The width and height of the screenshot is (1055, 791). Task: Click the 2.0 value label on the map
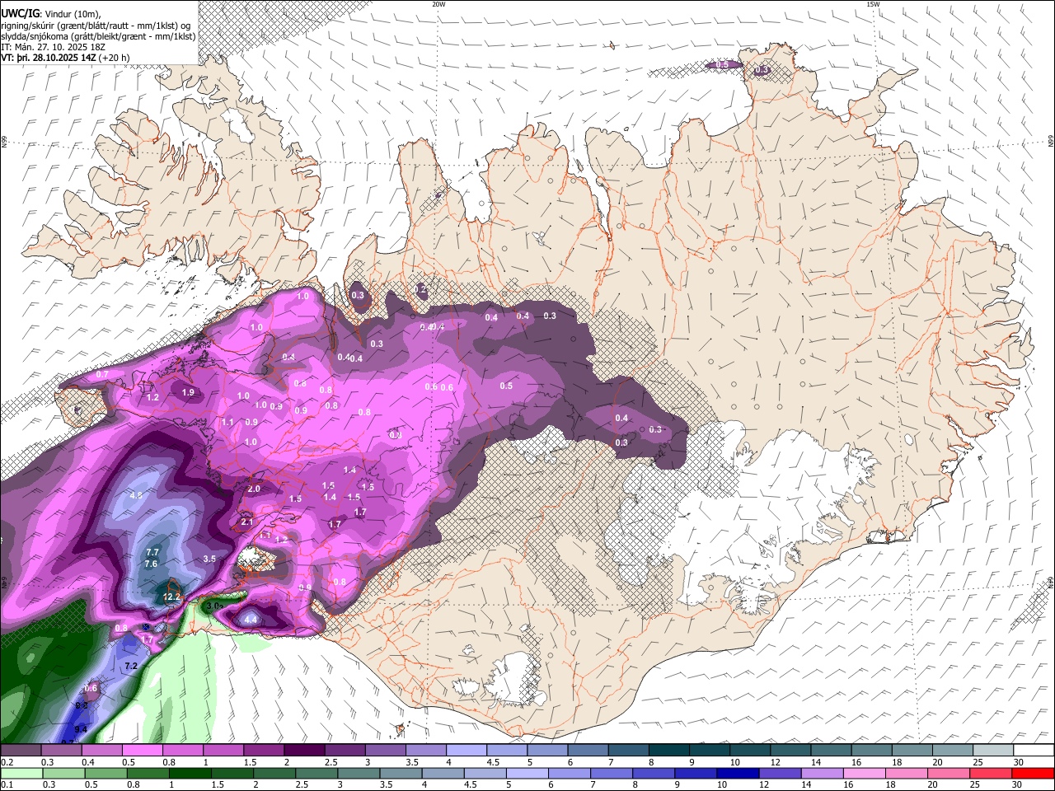[x=254, y=489]
